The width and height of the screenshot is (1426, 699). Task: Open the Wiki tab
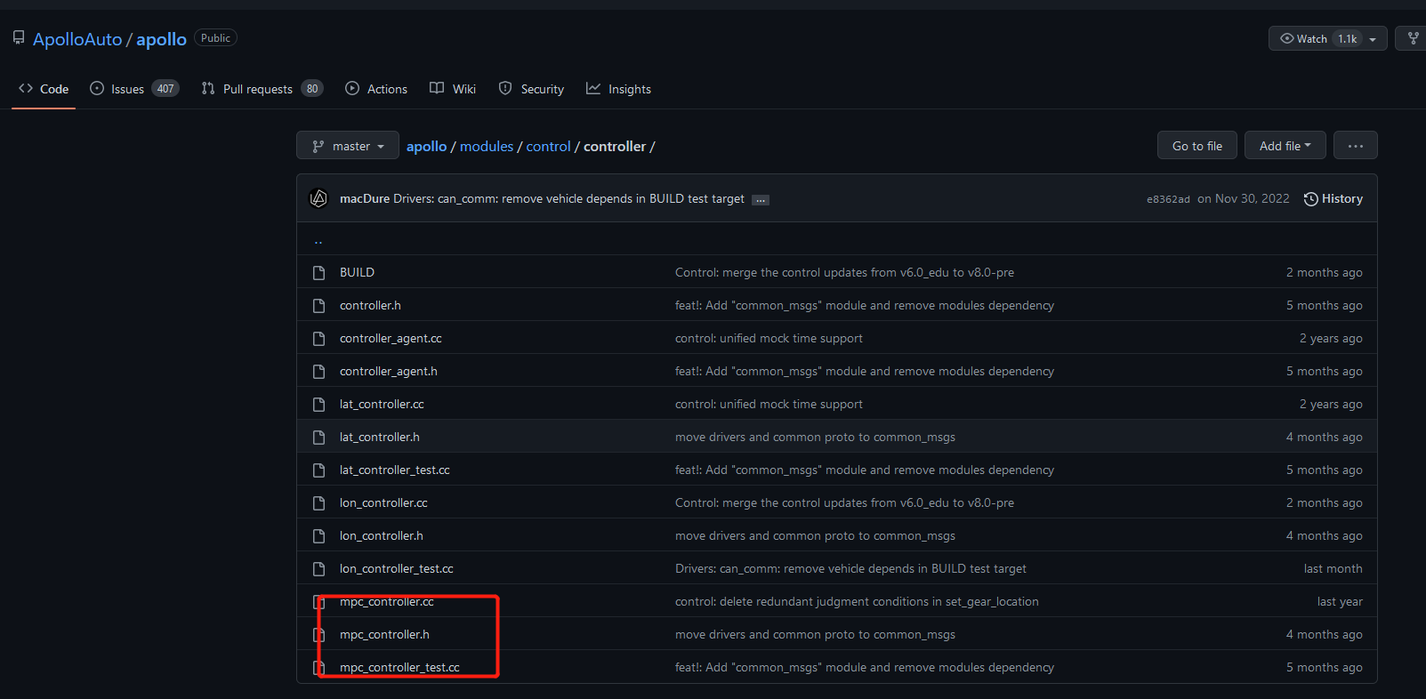pyautogui.click(x=453, y=89)
